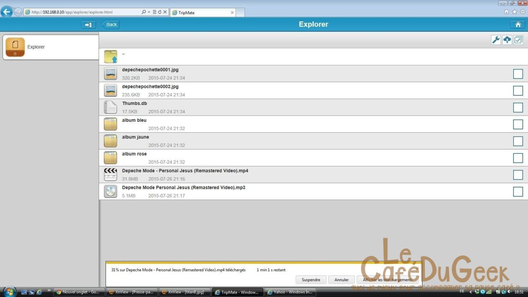528x297 pixels.
Task: Check the box for album rose
Action: [x=518, y=158]
